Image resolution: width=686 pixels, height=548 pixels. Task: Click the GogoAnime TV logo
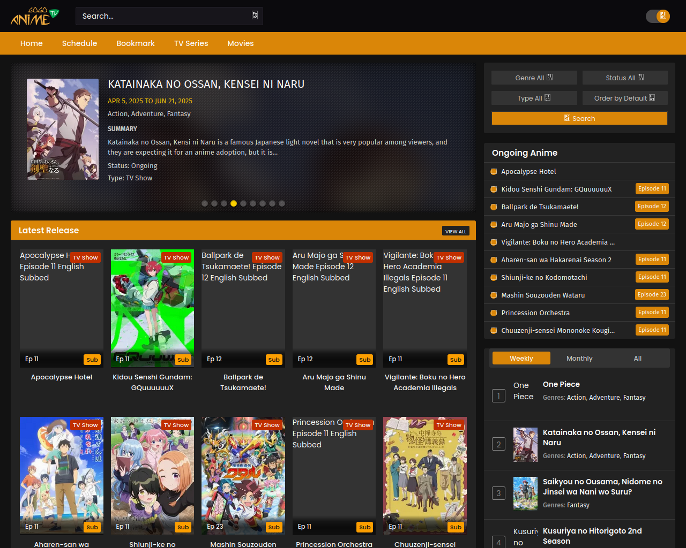[x=35, y=16]
